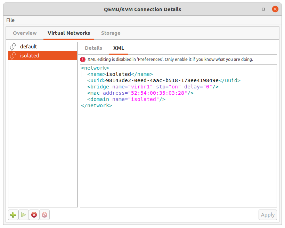Click the opening <network> tag line

pos(95,68)
